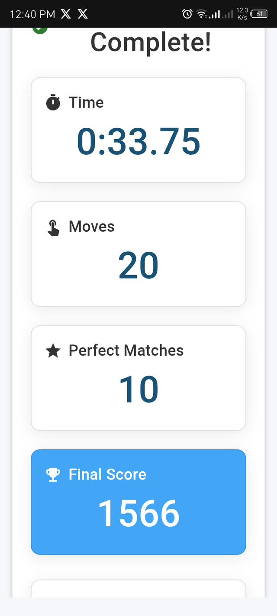The image size is (277, 616).
Task: Tap the Wi-Fi status bar icon
Action: point(201,14)
